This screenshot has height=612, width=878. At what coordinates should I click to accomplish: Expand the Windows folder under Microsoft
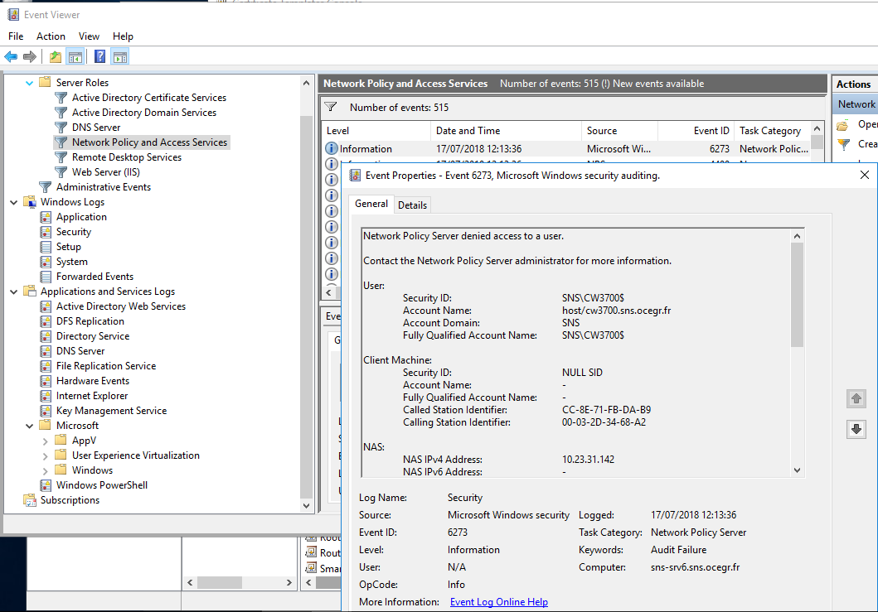click(x=46, y=471)
